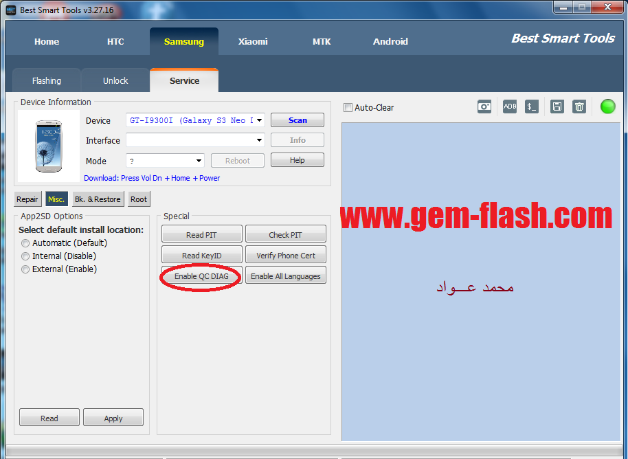
Task: Toggle the Auto-Clear checkbox
Action: (348, 107)
